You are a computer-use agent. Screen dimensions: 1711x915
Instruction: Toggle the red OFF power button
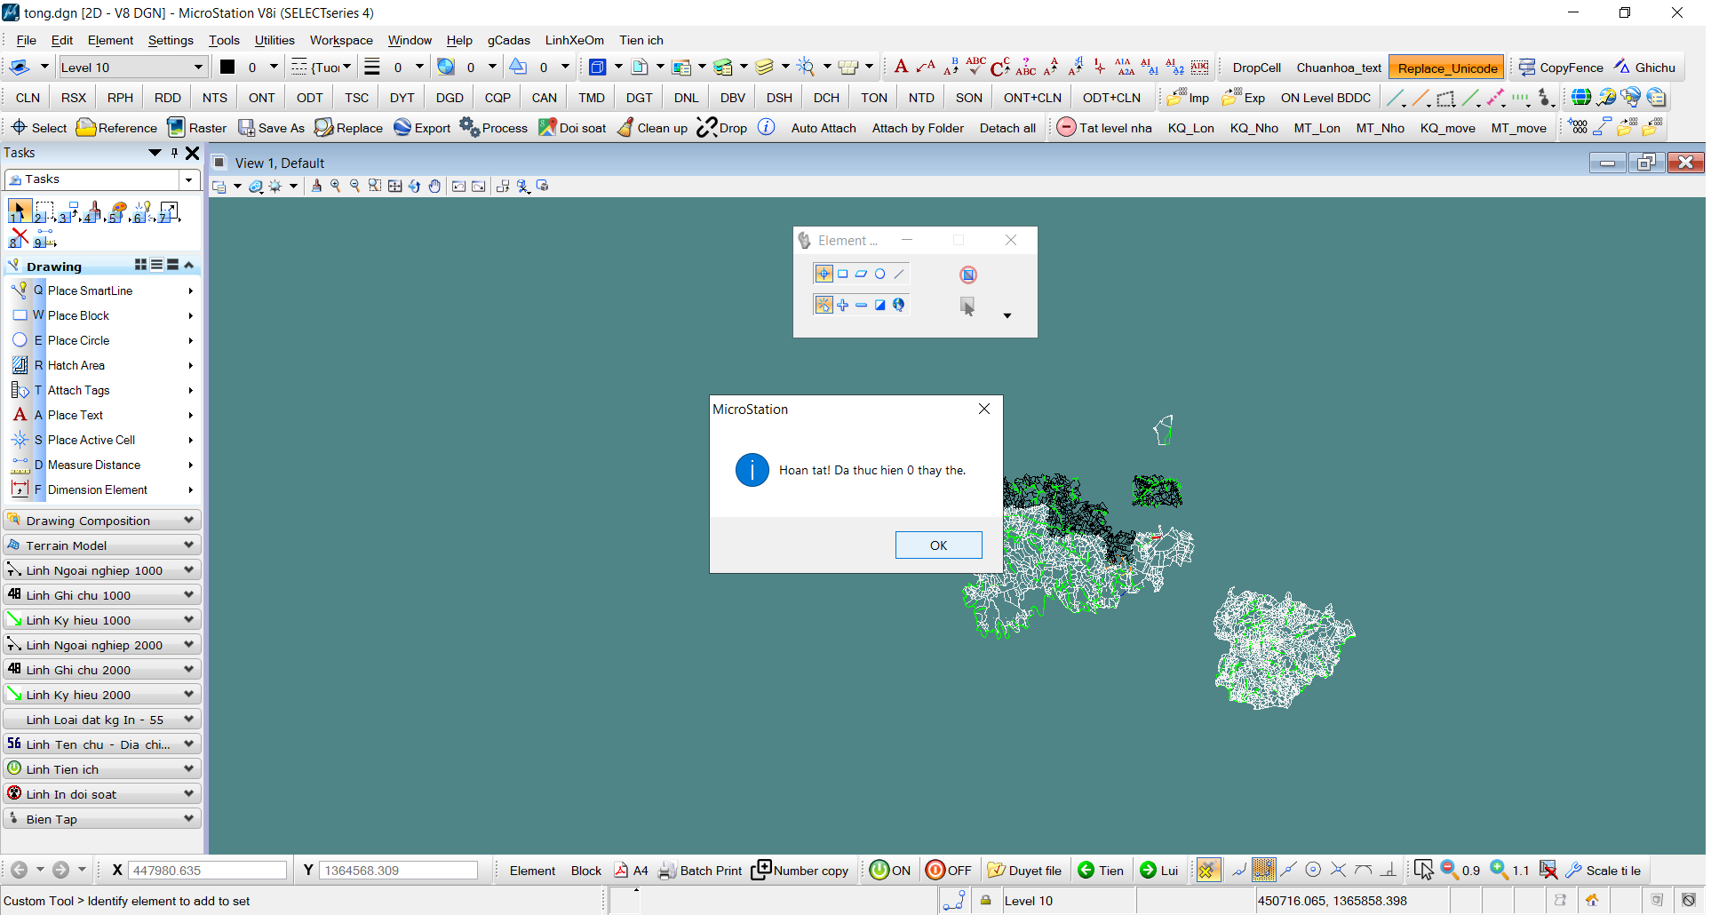point(935,871)
